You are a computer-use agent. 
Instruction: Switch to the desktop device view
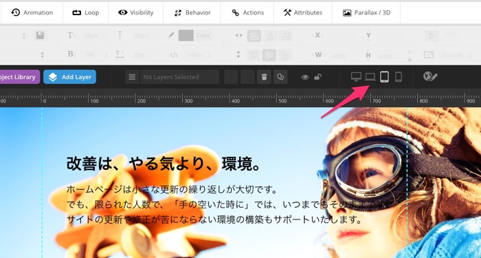(x=356, y=77)
